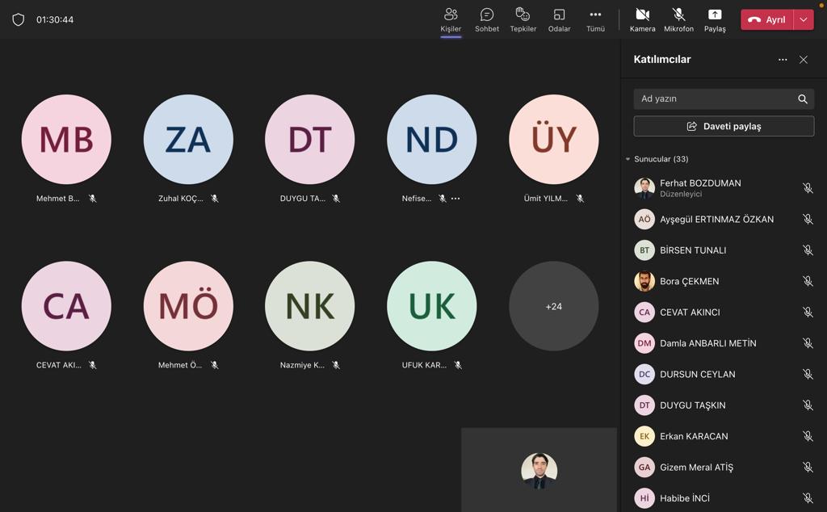This screenshot has height=512, width=827.
Task: Open the Katılımcılar panel more options
Action: coord(783,60)
